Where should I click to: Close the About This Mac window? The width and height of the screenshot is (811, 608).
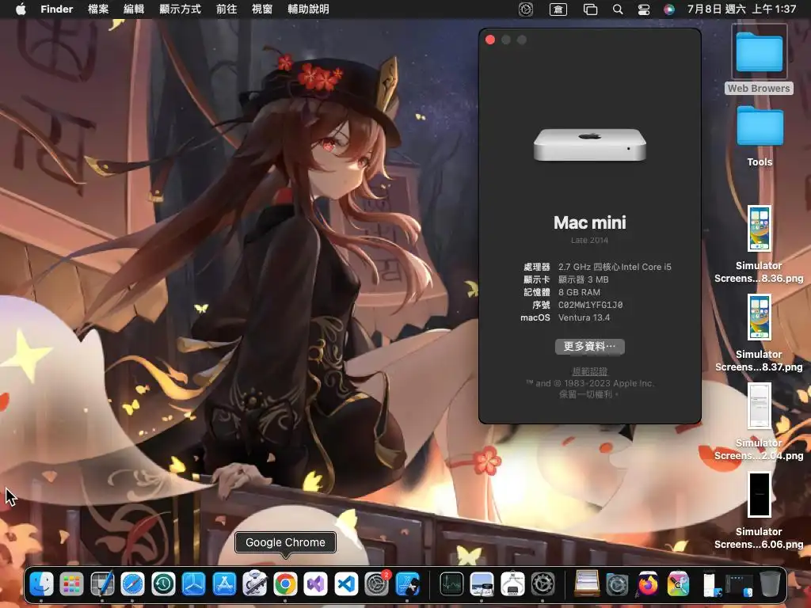(490, 40)
